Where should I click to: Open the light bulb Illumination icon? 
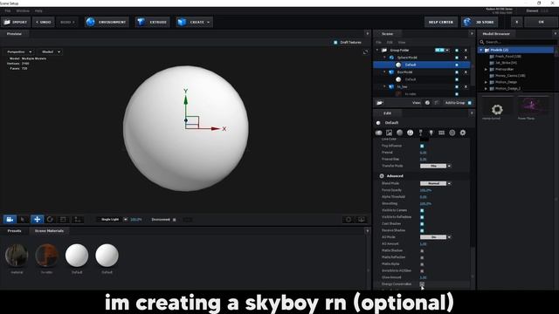pos(431,133)
